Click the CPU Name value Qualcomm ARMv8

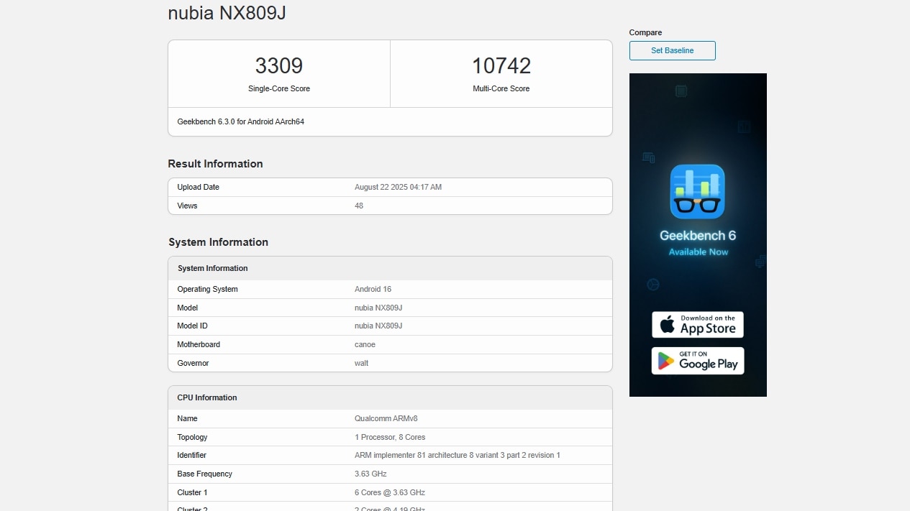386,419
